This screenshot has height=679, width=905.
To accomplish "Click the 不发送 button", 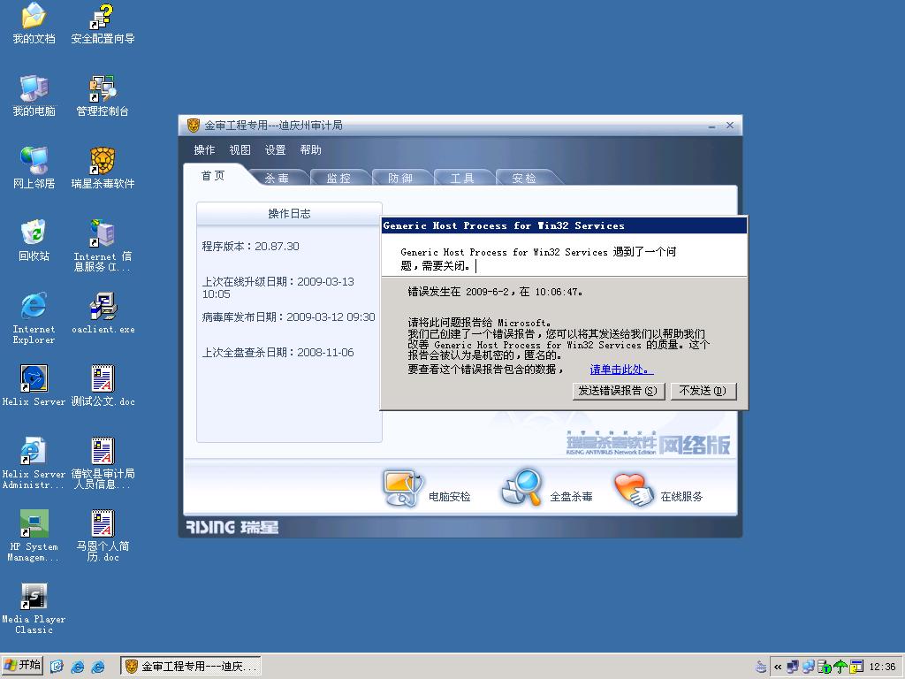I will coord(703,391).
